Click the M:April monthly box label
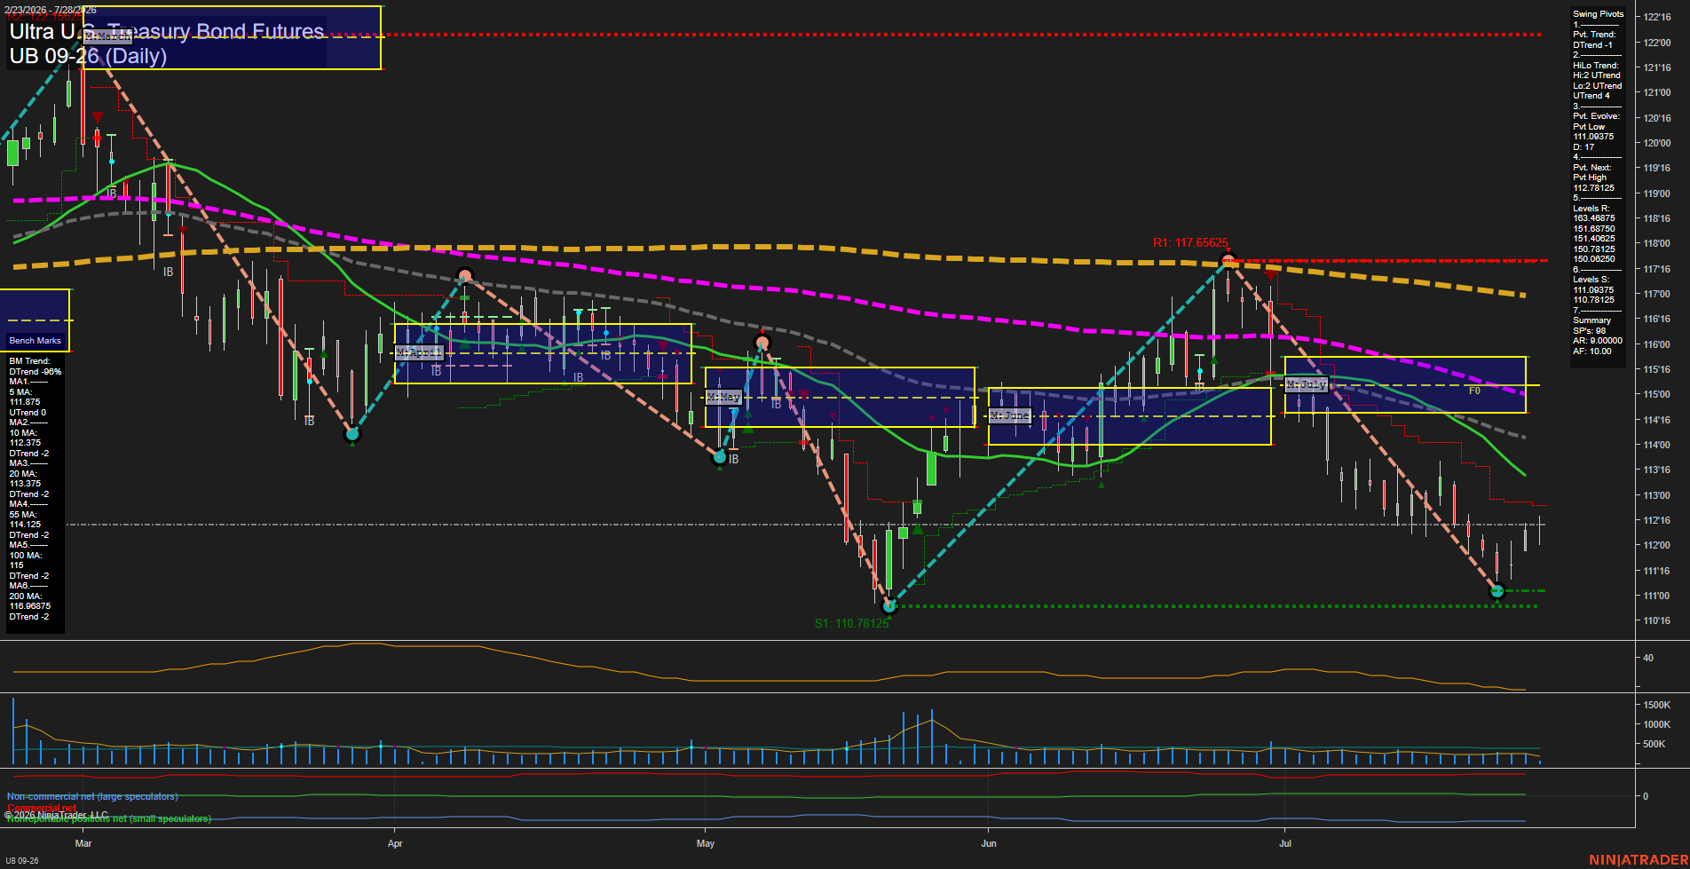This screenshot has width=1690, height=869. coord(419,352)
